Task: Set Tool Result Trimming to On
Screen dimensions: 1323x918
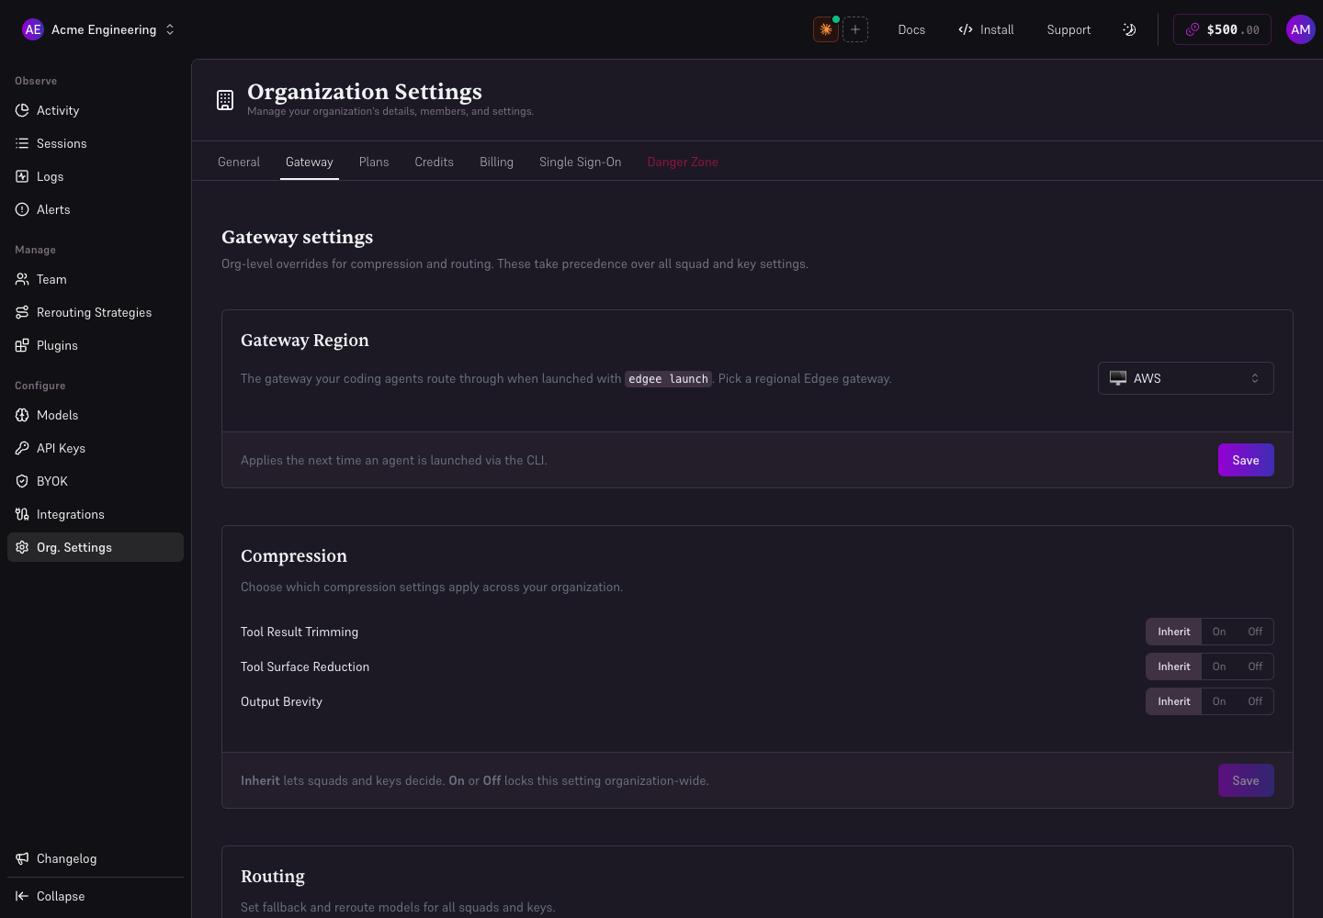Action: pos(1219,632)
